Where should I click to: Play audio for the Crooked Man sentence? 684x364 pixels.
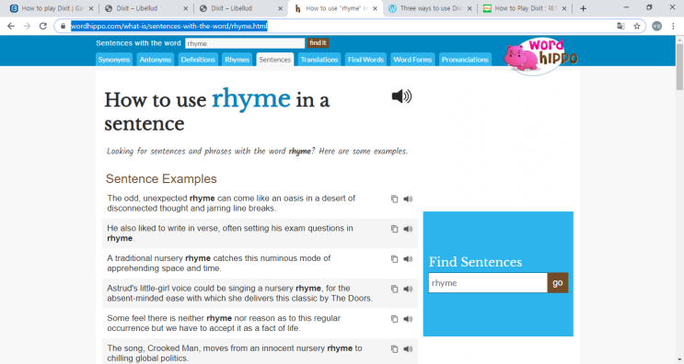click(x=408, y=349)
